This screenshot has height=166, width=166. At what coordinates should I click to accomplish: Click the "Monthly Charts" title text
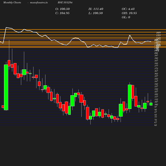pos(12,2)
